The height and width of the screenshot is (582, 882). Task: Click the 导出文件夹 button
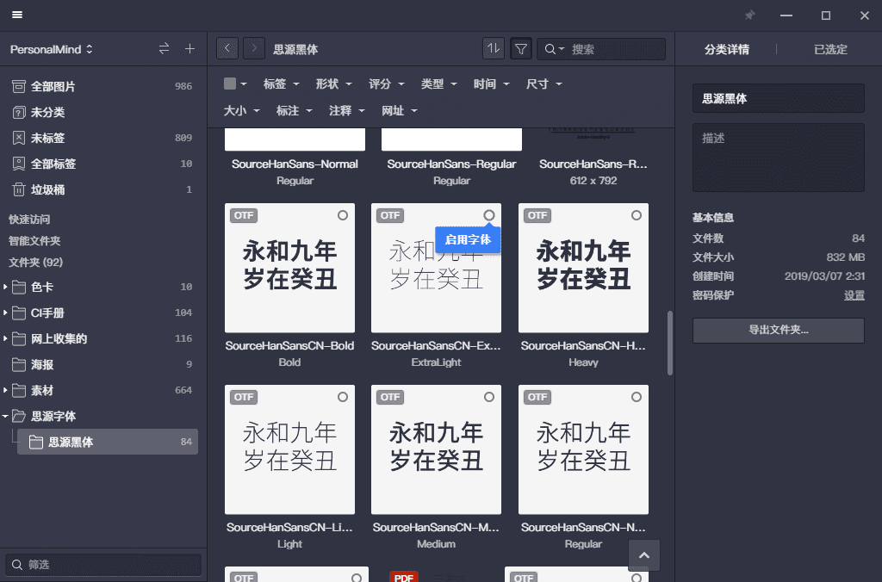[x=779, y=330]
